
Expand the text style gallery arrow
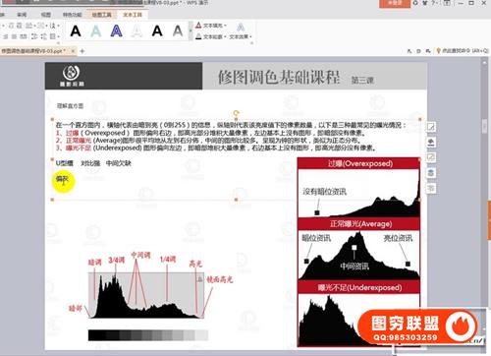coord(191,31)
